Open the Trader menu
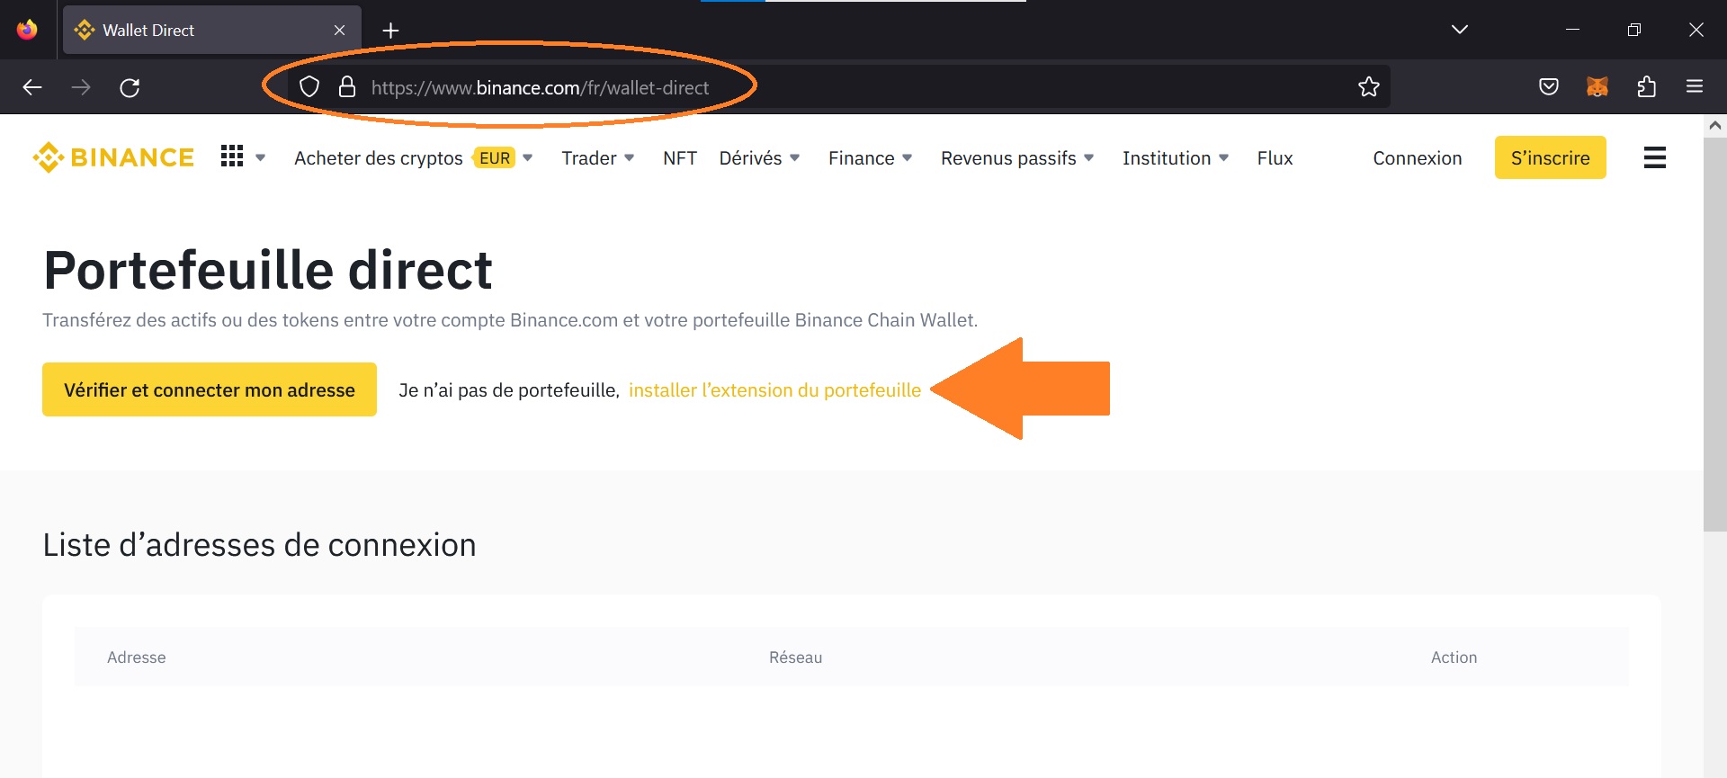Image resolution: width=1727 pixels, height=778 pixels. (589, 158)
